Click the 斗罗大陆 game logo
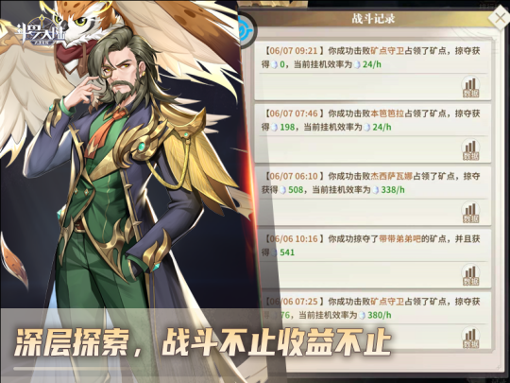Image resolution: width=510 pixels, height=383 pixels. 41,32
